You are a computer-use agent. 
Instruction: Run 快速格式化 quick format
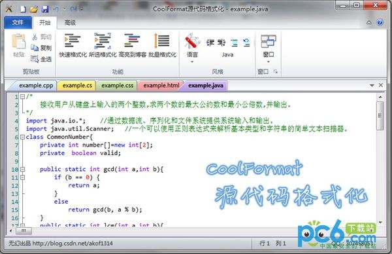tap(73, 45)
